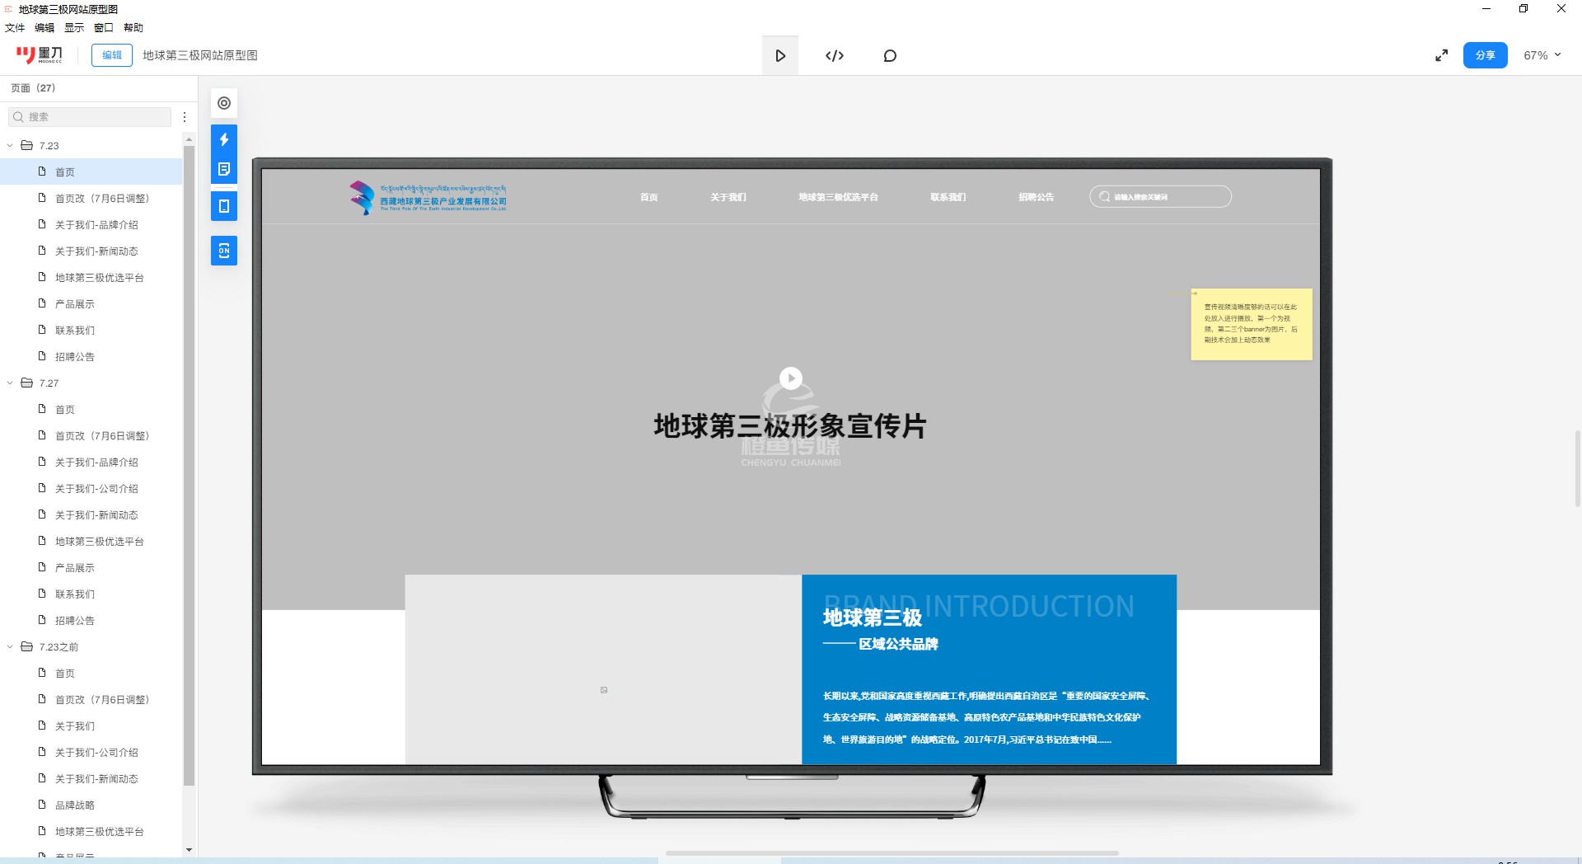Click the device frame icon
1582x864 pixels.
pyautogui.click(x=224, y=206)
